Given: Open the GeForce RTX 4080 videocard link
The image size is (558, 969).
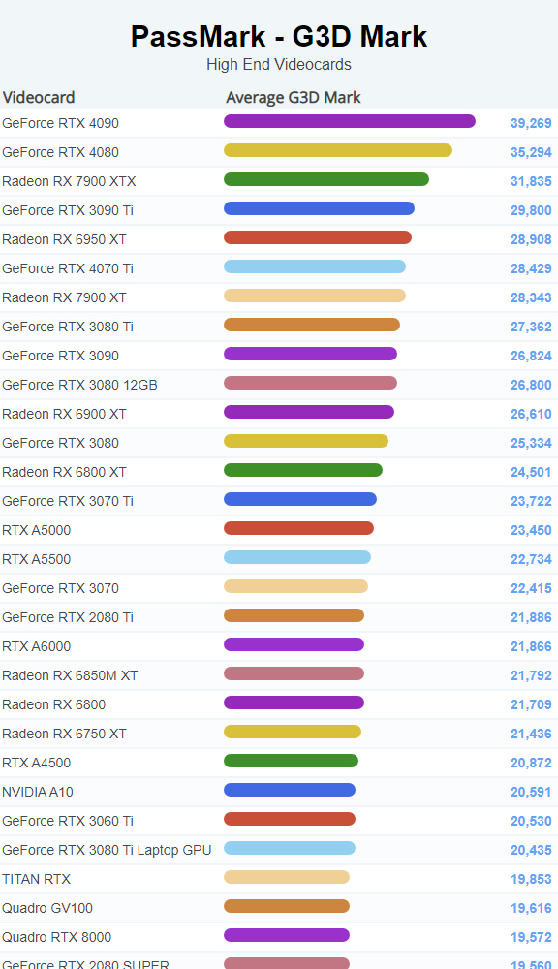Looking at the screenshot, I should click(x=61, y=152).
